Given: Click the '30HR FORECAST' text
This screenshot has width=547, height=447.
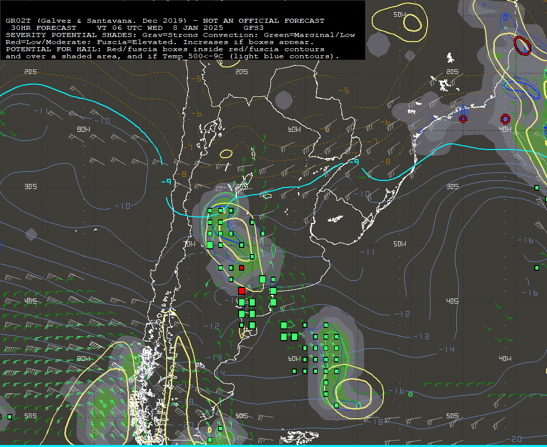Looking at the screenshot, I should [43, 27].
